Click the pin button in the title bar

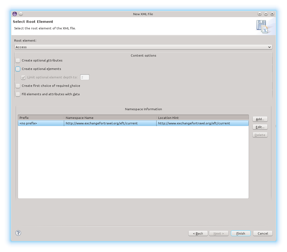(21, 14)
